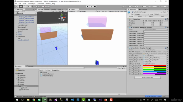Viewport: 183px width, 102px height.
Task: Open the Layers dropdown in toolbar
Action: [x=153, y=7]
